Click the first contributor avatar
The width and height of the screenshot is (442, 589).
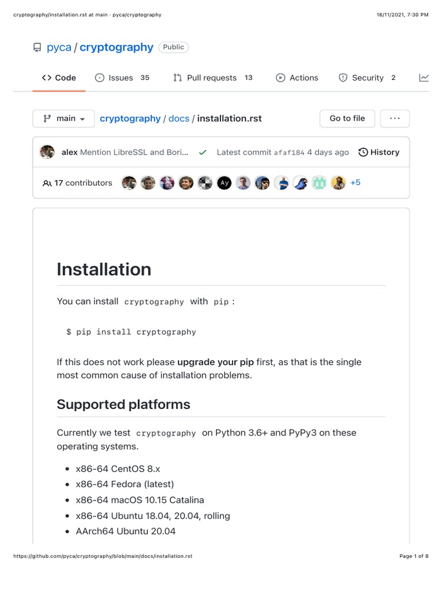(x=129, y=183)
